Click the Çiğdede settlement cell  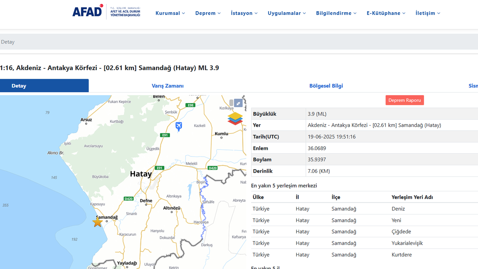coord(401,232)
